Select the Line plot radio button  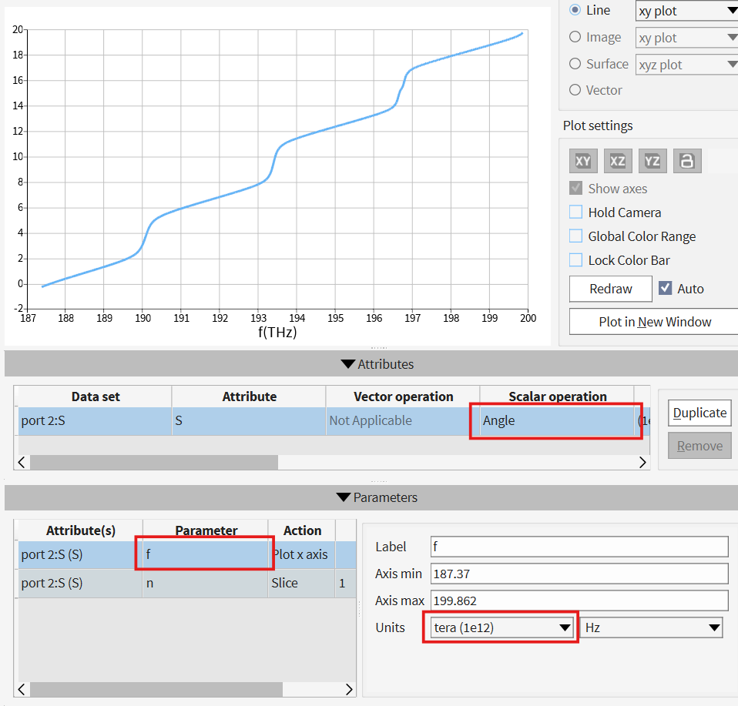click(575, 10)
